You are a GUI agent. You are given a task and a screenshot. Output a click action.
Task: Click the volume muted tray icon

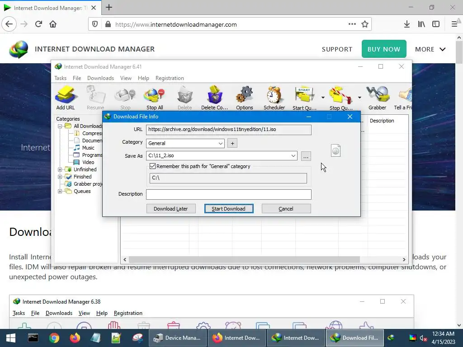pos(423,338)
